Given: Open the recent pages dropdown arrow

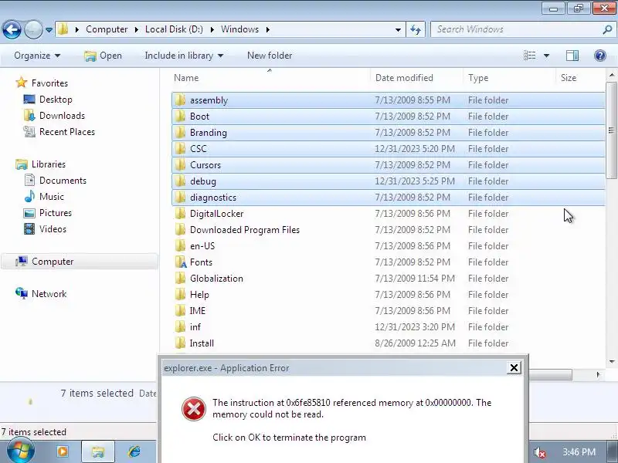Looking at the screenshot, I should pyautogui.click(x=49, y=30).
